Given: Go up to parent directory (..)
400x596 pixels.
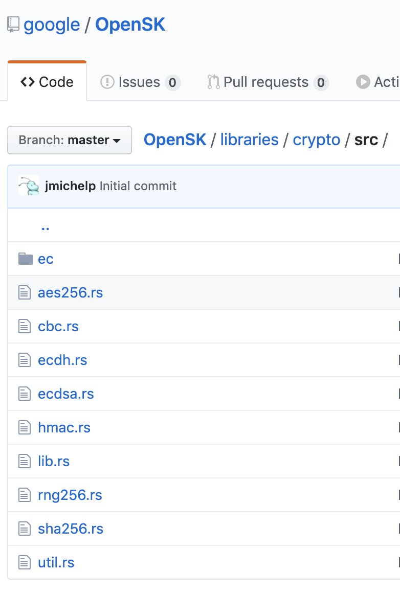Looking at the screenshot, I should click(45, 228).
